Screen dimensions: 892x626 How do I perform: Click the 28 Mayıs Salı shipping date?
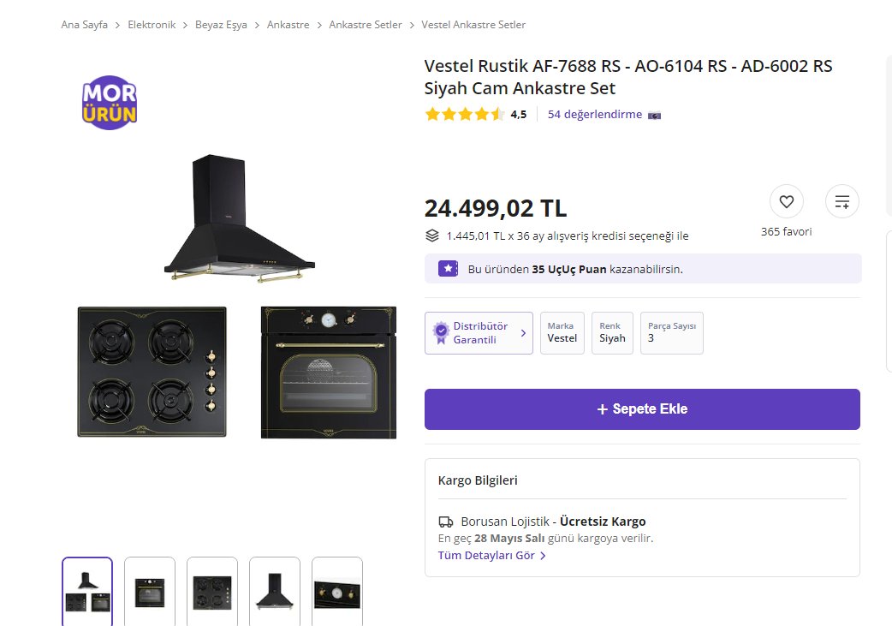[509, 539]
